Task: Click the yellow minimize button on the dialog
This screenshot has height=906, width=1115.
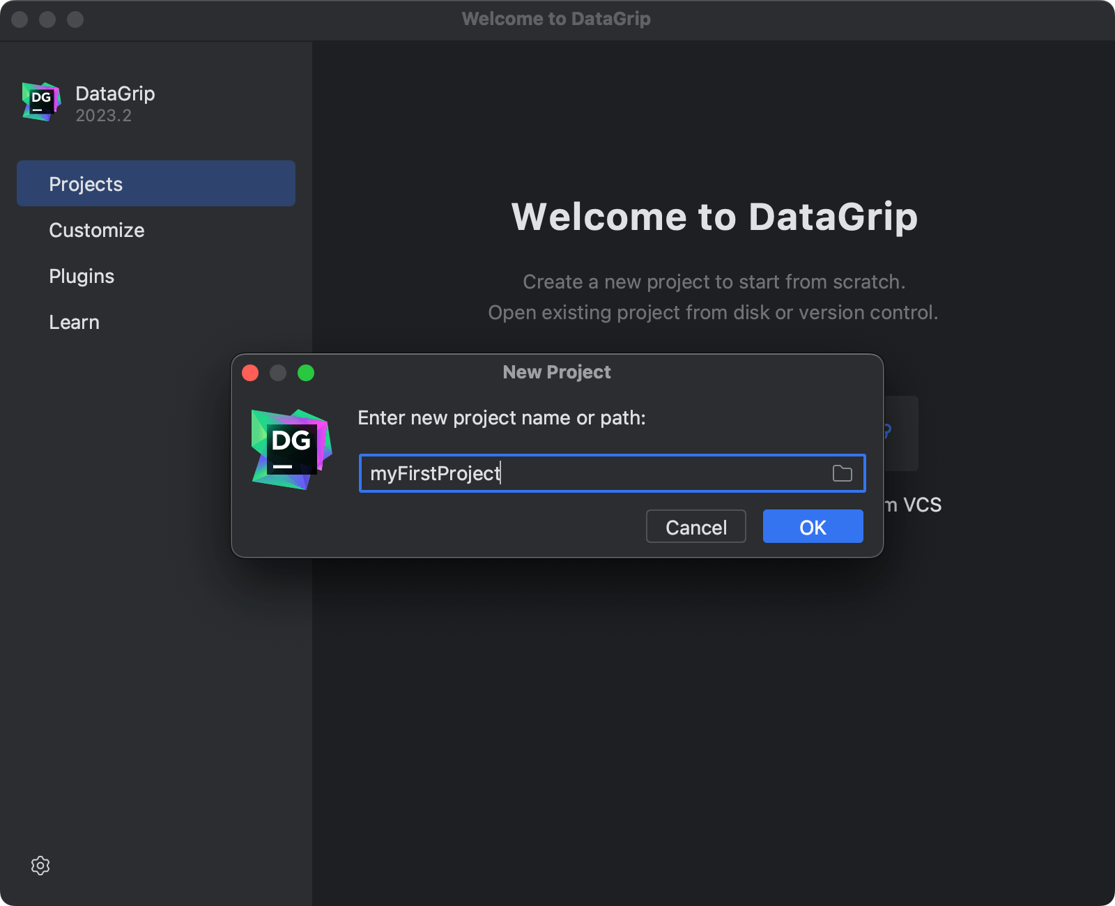Action: coord(278,373)
